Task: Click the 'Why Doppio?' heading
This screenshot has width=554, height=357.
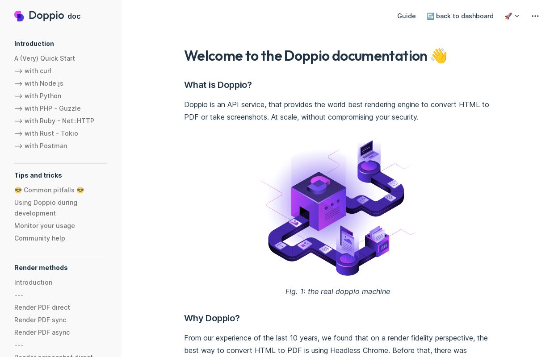Action: pyautogui.click(x=212, y=318)
